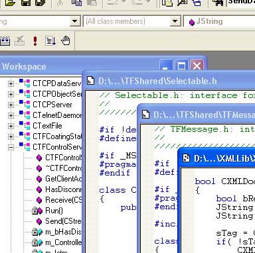Select the HasDisconn method label
255x253 pixels.
click(x=63, y=189)
